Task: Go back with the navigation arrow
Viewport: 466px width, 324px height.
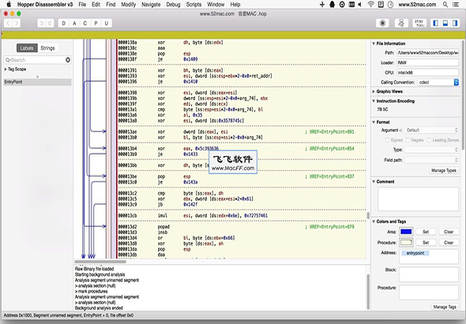Action: (8, 23)
